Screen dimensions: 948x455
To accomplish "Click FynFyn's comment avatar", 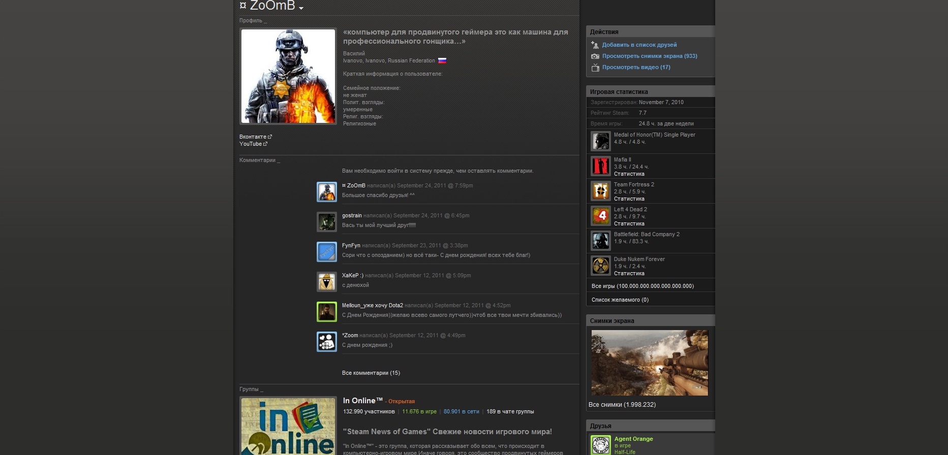I will 327,252.
